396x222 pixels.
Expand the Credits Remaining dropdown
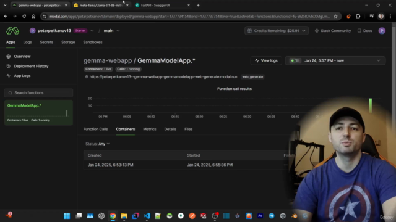pos(277,31)
